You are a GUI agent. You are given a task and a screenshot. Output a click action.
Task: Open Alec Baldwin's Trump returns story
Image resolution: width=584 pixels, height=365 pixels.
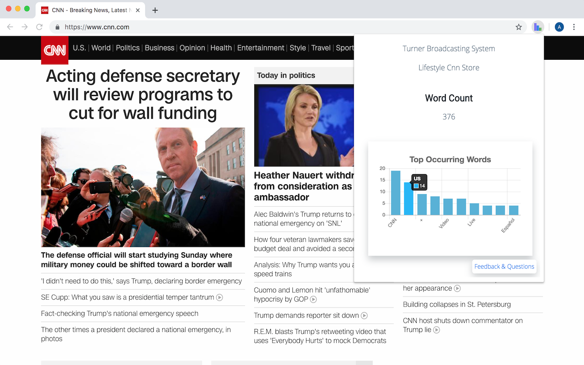[x=303, y=219]
